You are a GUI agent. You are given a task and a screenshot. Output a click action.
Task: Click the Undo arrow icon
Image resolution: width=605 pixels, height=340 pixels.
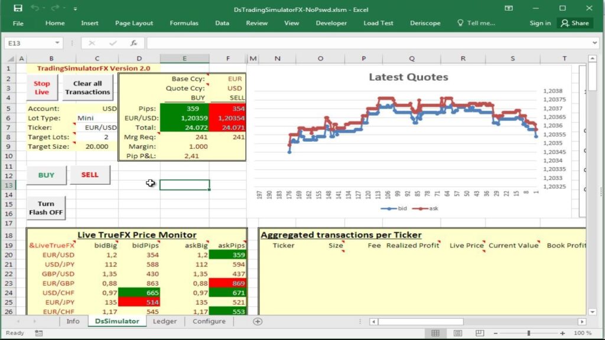[35, 8]
